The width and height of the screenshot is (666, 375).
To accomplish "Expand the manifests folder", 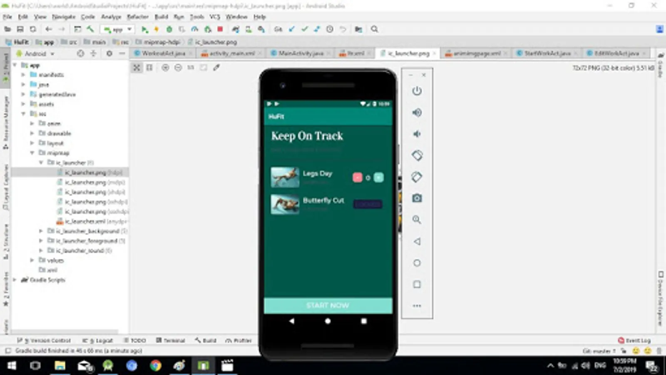I will coord(23,75).
